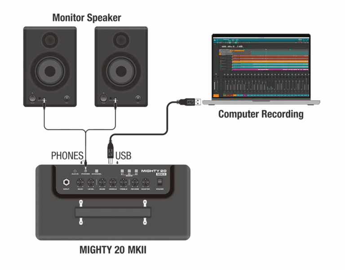This screenshot has height=270, width=345.
Task: Click the GAIN knob on the amp
Action: [80, 182]
